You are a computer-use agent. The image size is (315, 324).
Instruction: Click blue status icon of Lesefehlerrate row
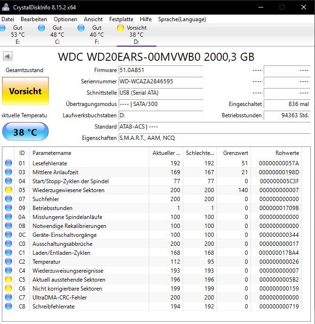pyautogui.click(x=8, y=163)
